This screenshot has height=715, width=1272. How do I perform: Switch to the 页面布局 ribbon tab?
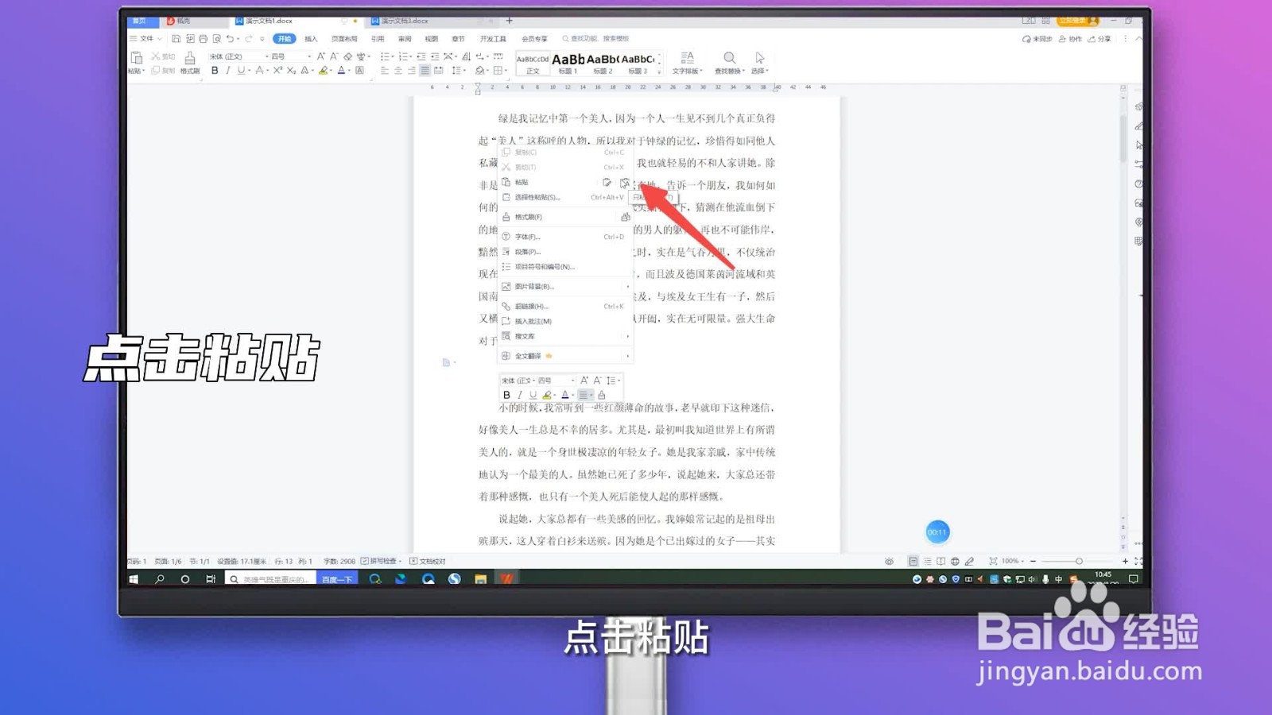(344, 39)
